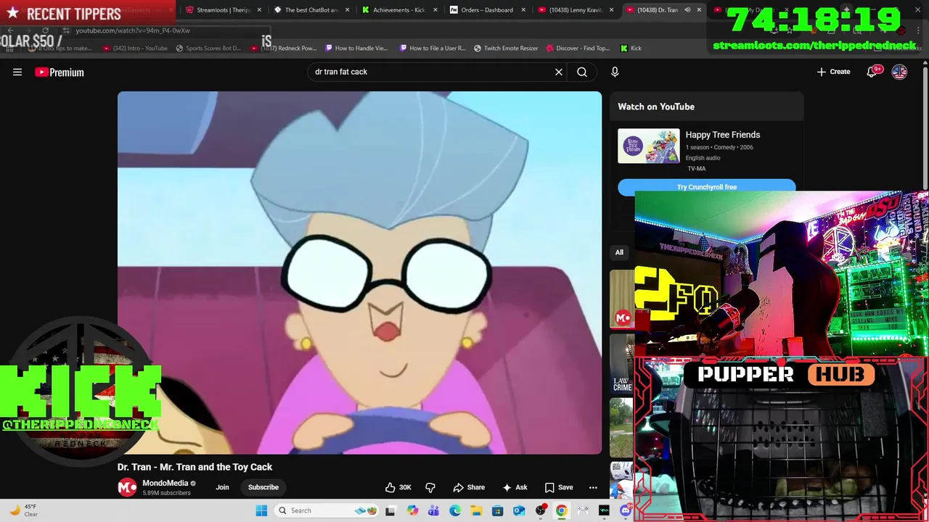Open Happy Tree Friends title link
The height and width of the screenshot is (522, 929).
[723, 135]
